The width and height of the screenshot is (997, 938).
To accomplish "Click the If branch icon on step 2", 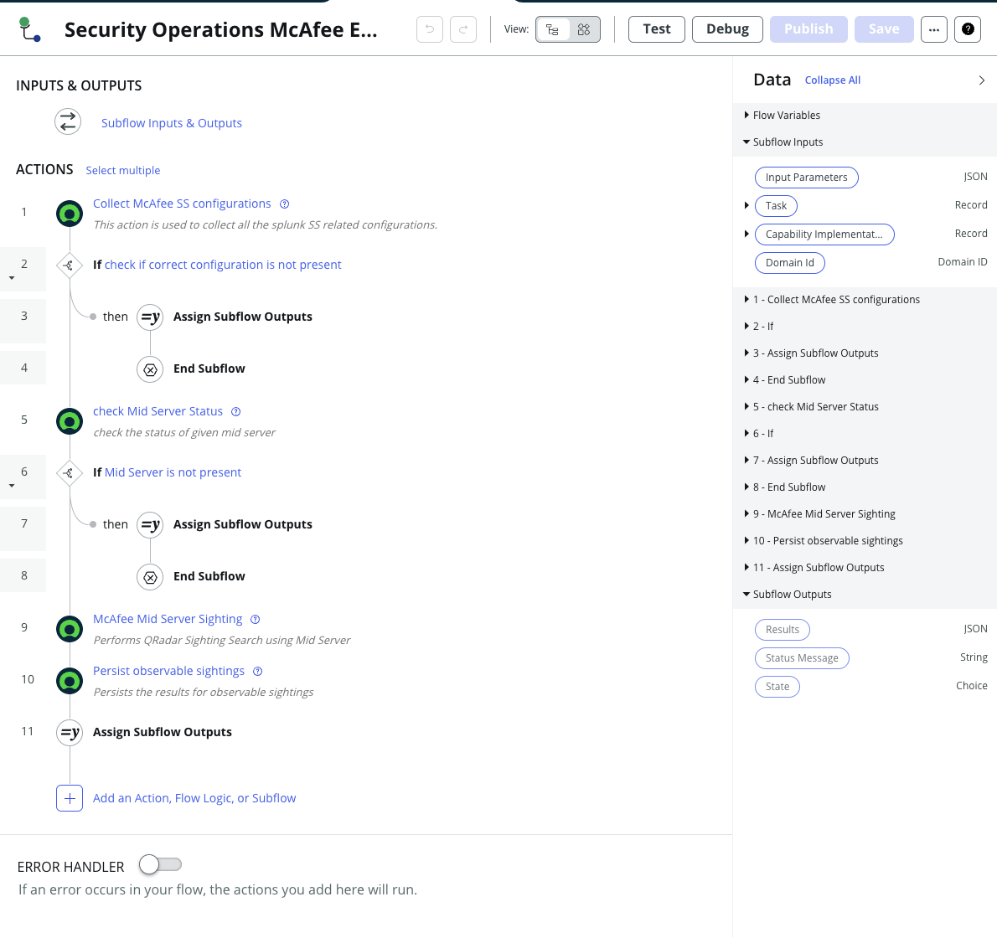I will coord(70,265).
